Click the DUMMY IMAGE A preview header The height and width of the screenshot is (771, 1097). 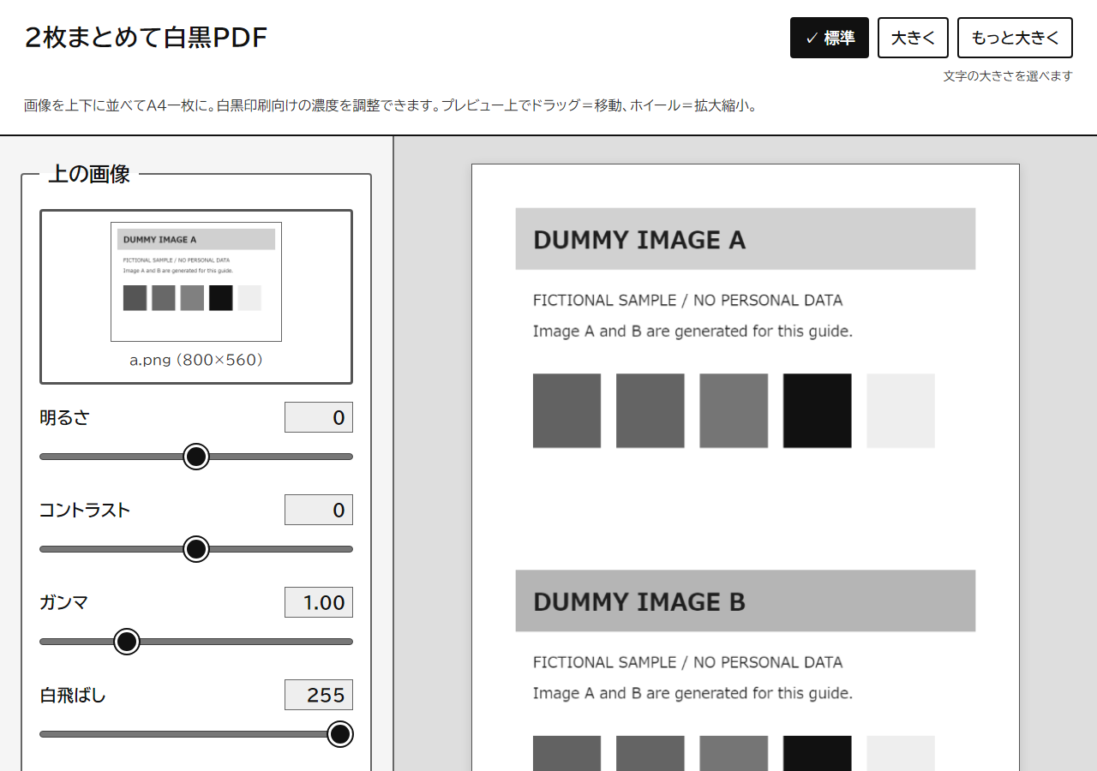click(745, 239)
